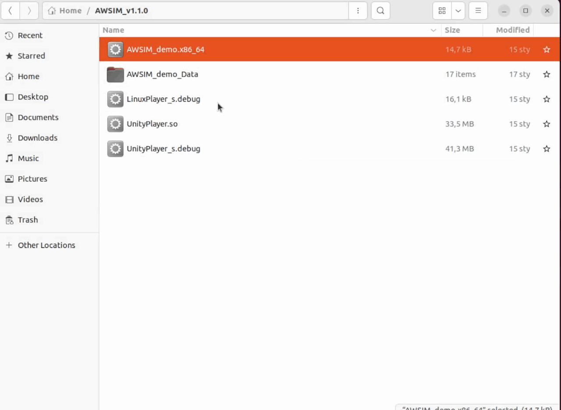Star the UnityPlayer.so file
The width and height of the screenshot is (561, 410).
pyautogui.click(x=547, y=124)
